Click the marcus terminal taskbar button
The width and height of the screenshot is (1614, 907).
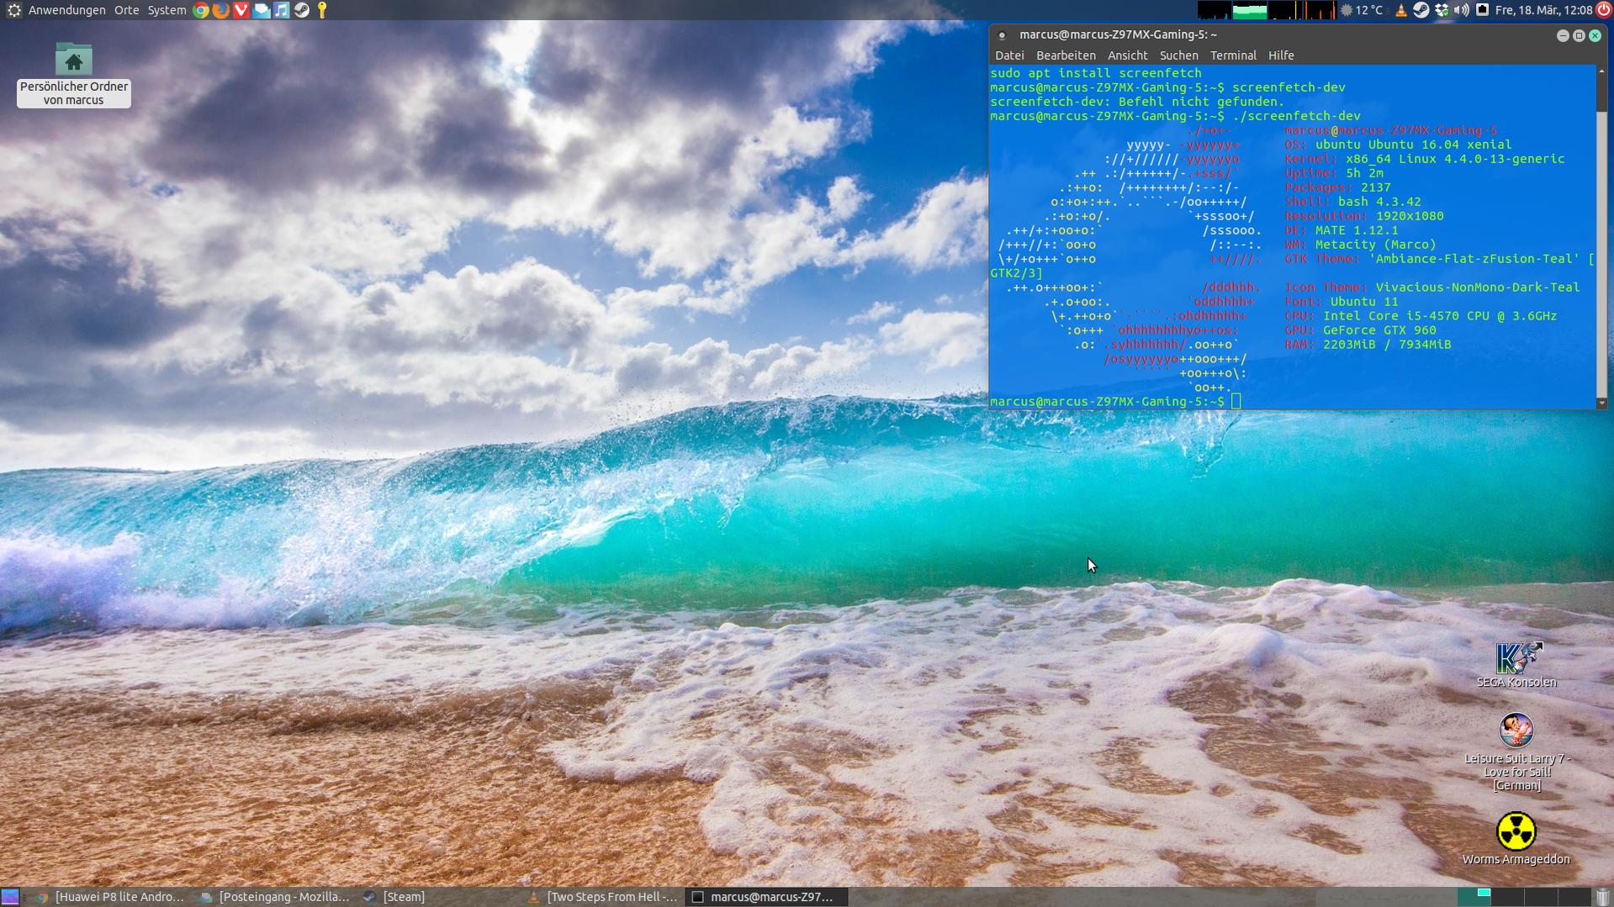[x=766, y=897]
